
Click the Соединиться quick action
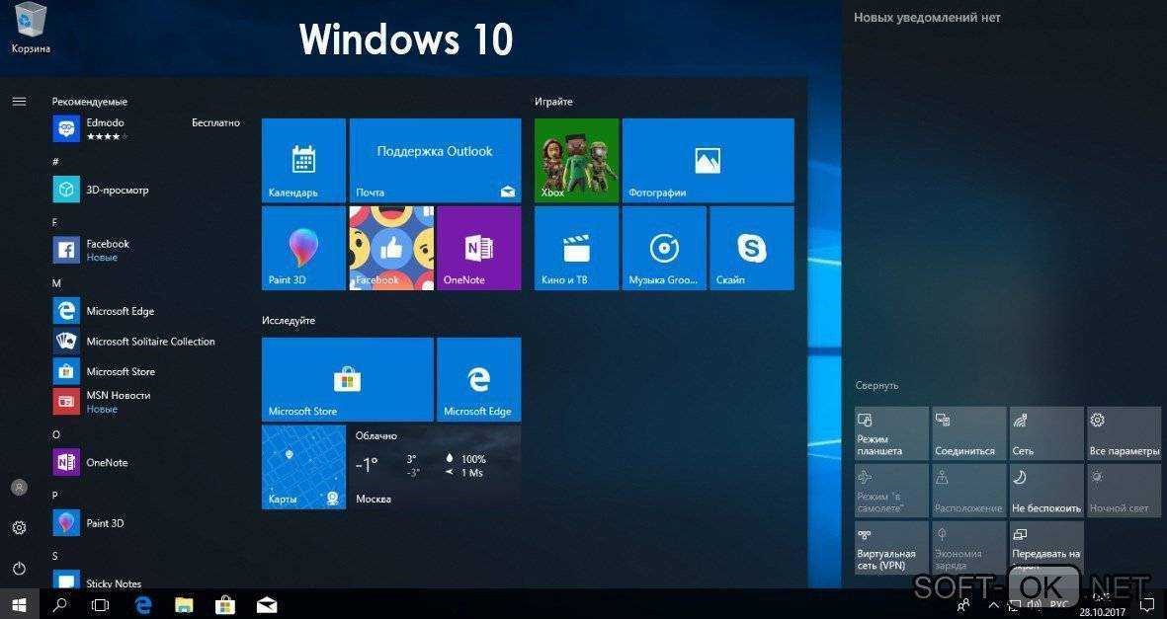[969, 433]
